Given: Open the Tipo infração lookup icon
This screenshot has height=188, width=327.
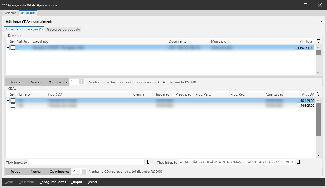Looking at the screenshot, I should tap(298, 162).
